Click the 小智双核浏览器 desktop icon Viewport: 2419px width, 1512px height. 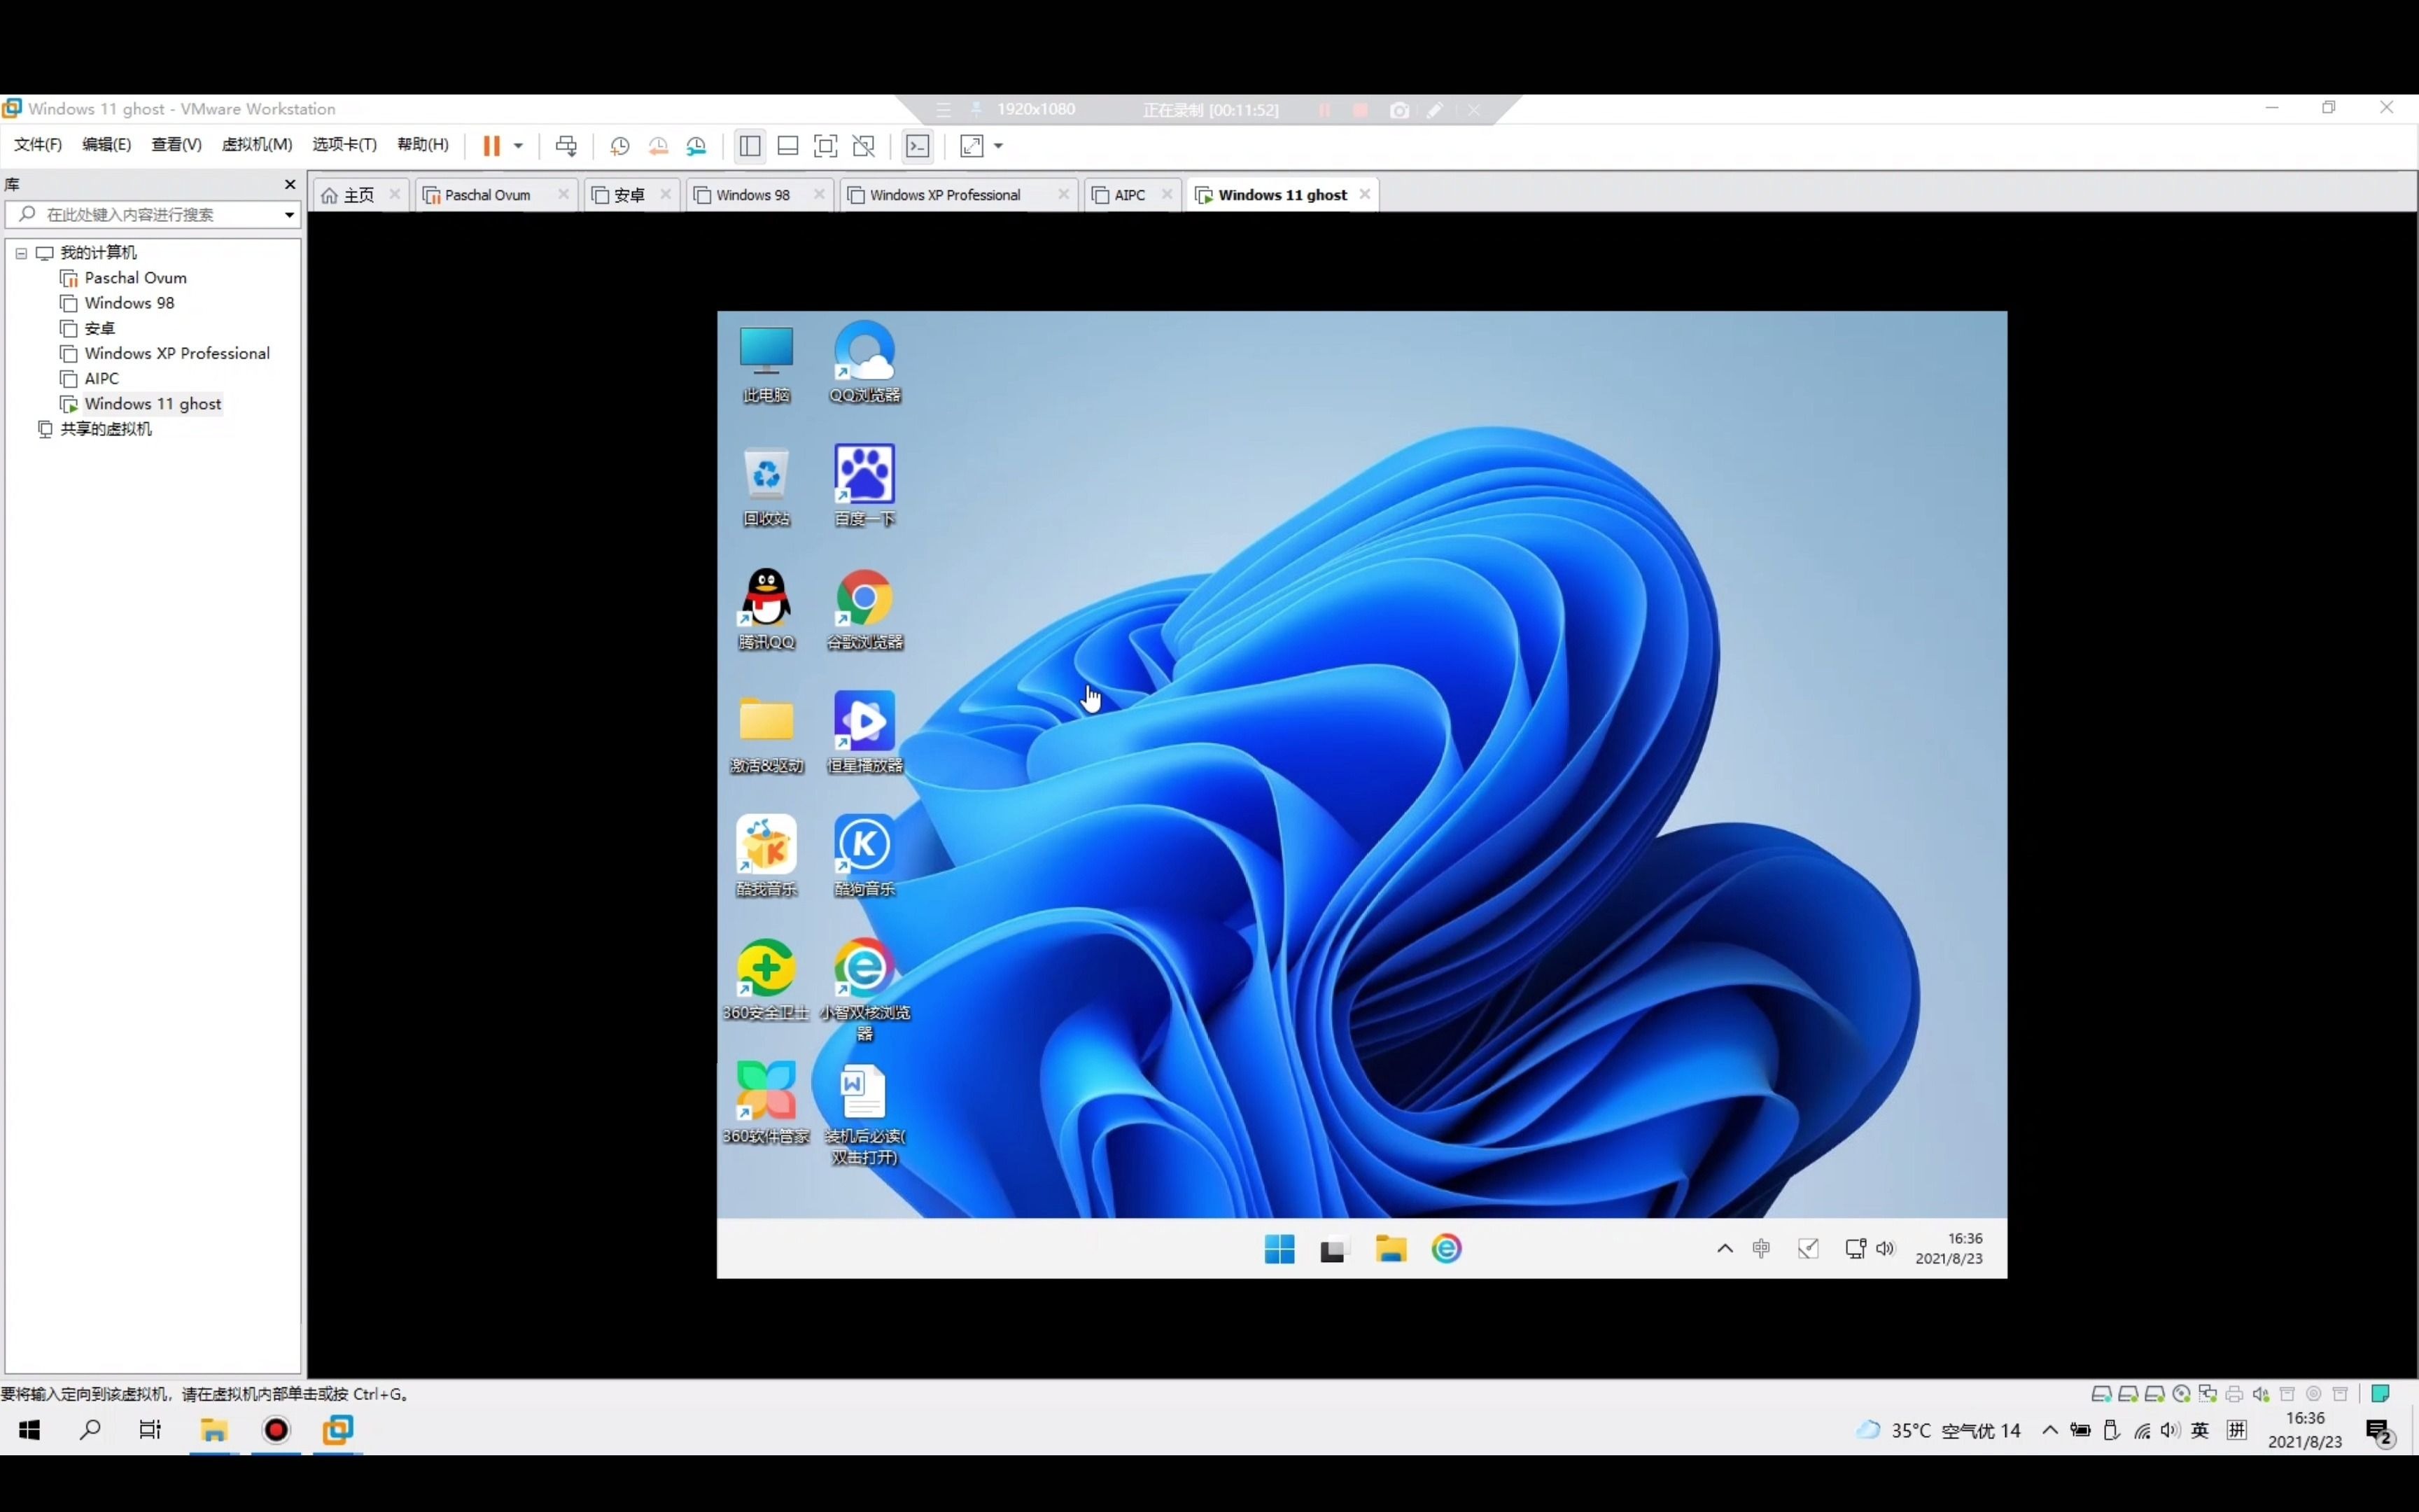(x=864, y=990)
